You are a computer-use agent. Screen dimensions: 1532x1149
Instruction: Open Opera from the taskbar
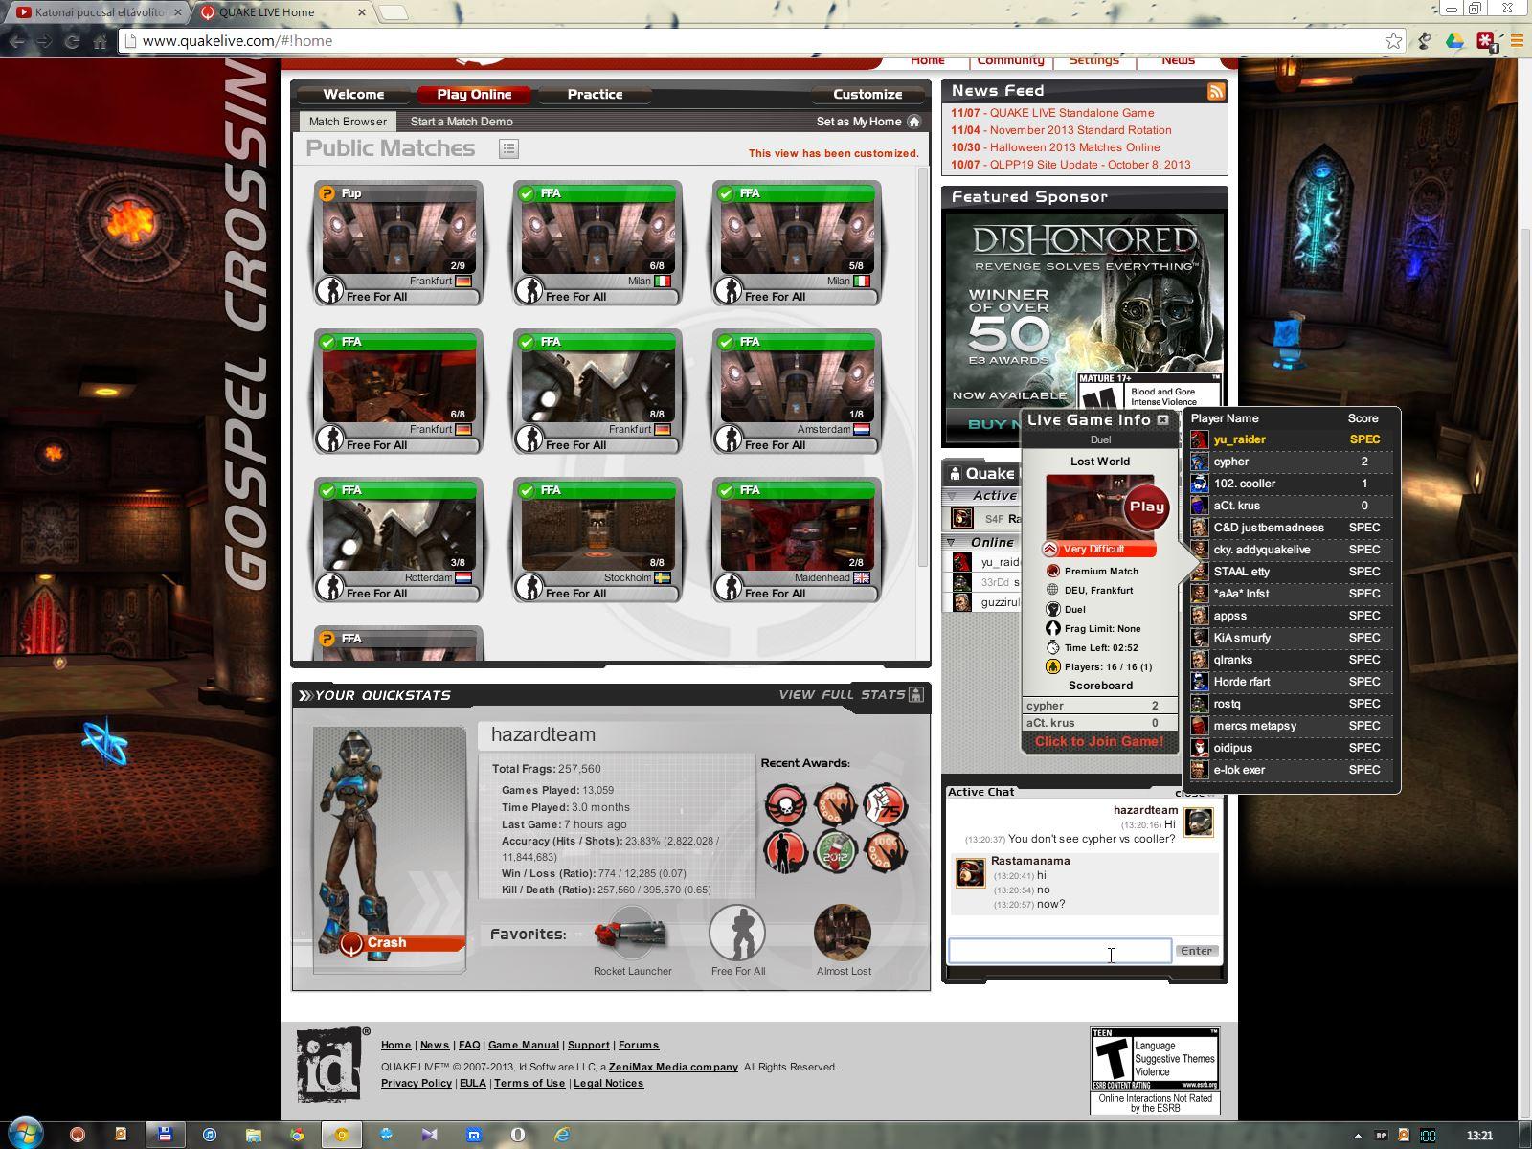coord(518,1135)
